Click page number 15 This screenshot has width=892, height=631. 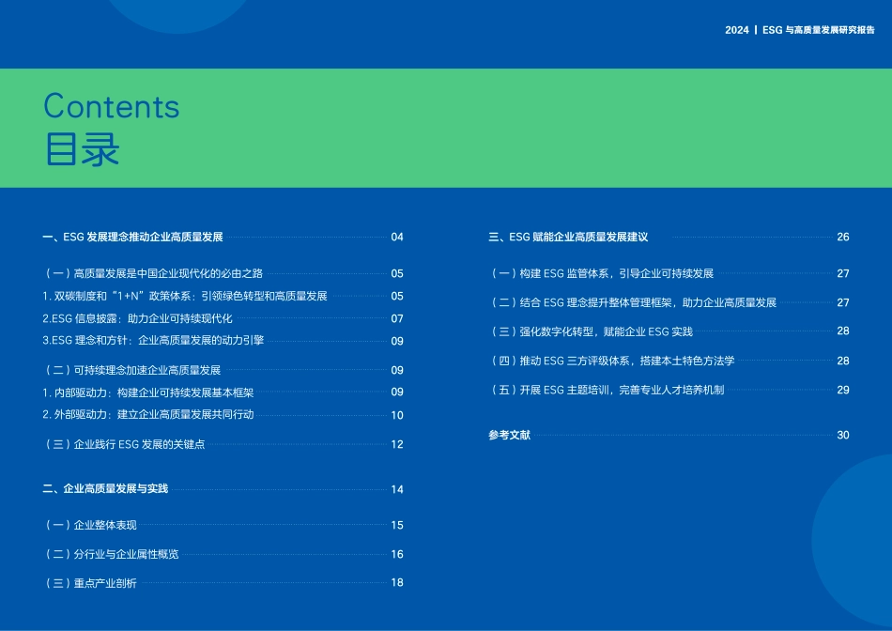pyautogui.click(x=397, y=525)
